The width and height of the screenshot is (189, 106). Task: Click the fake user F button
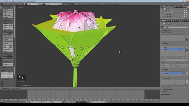(187, 27)
